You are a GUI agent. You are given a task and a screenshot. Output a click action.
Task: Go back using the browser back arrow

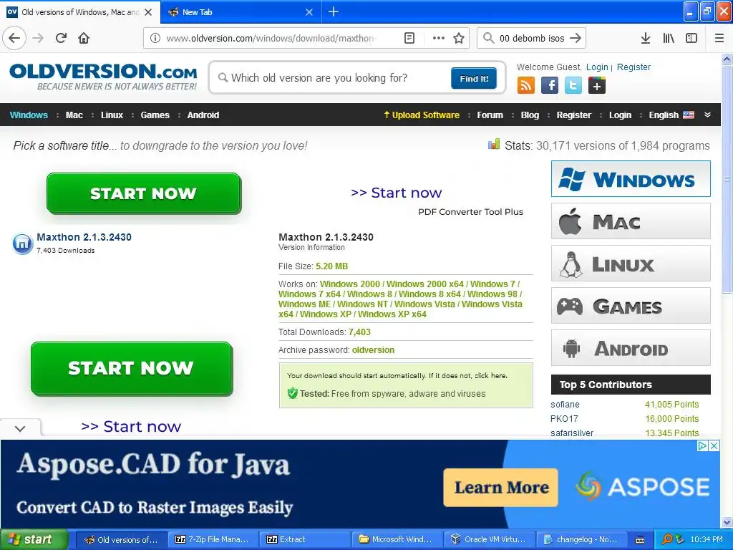14,38
